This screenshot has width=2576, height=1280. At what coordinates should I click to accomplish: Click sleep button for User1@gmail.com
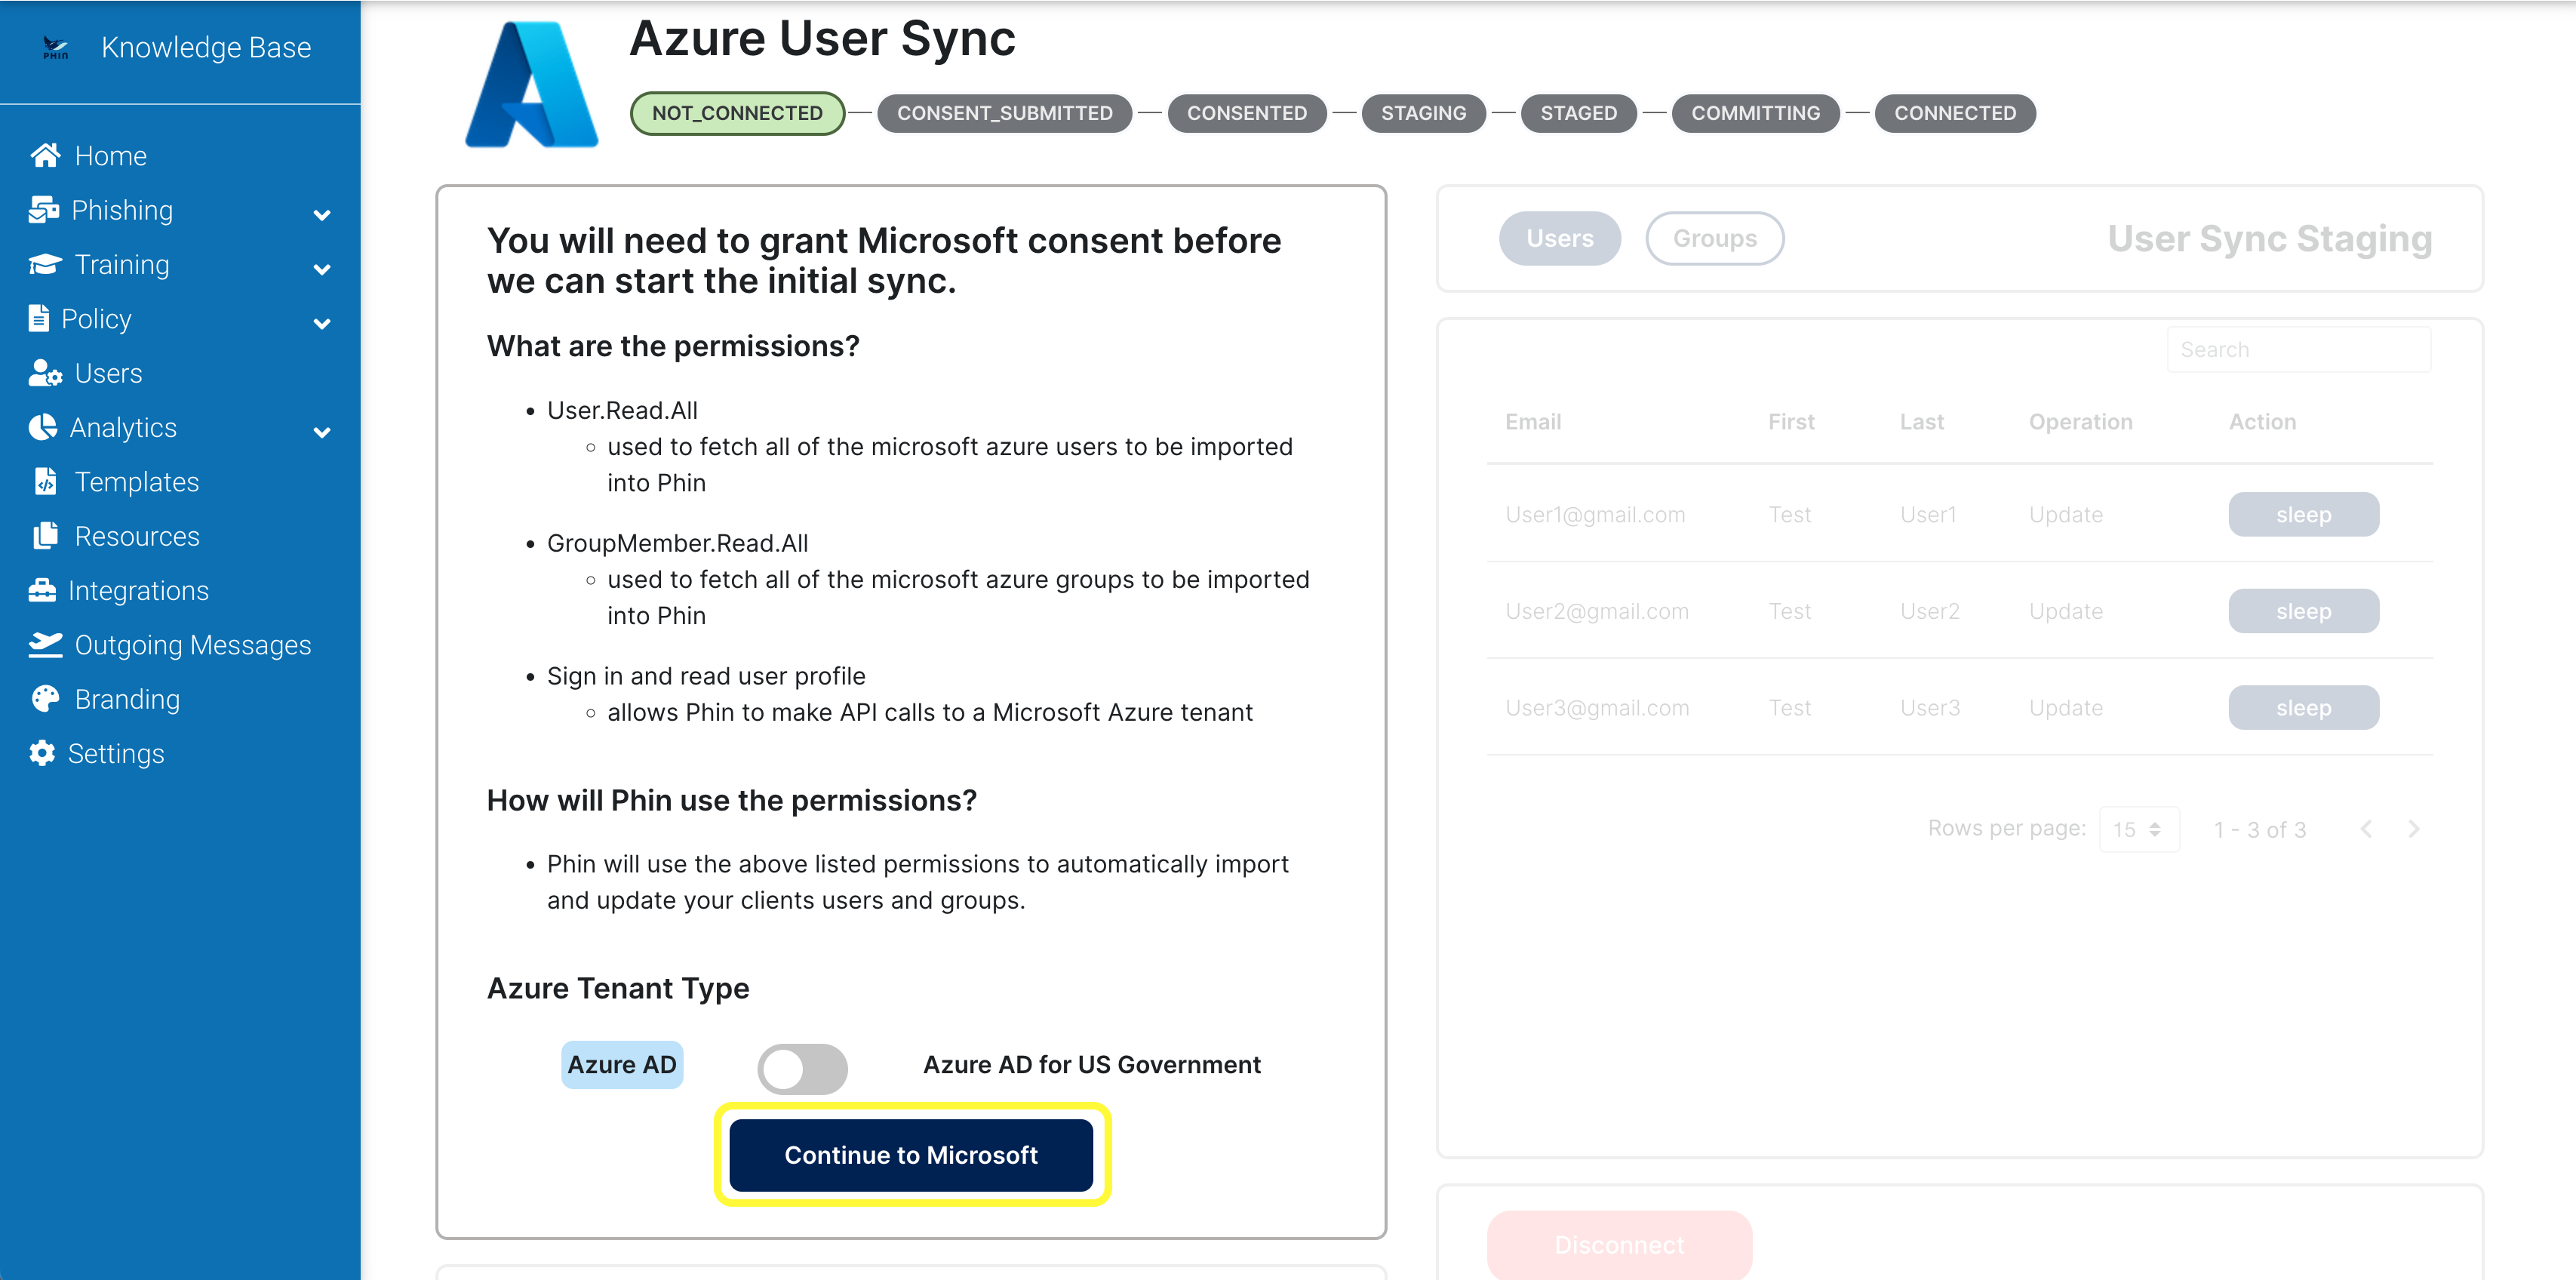(2303, 514)
